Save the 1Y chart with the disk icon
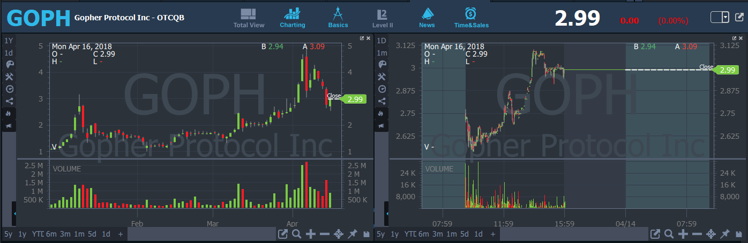Screen dimensions: 748x243 366,234
